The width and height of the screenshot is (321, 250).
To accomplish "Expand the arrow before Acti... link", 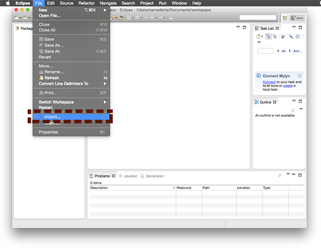I will (290, 51).
